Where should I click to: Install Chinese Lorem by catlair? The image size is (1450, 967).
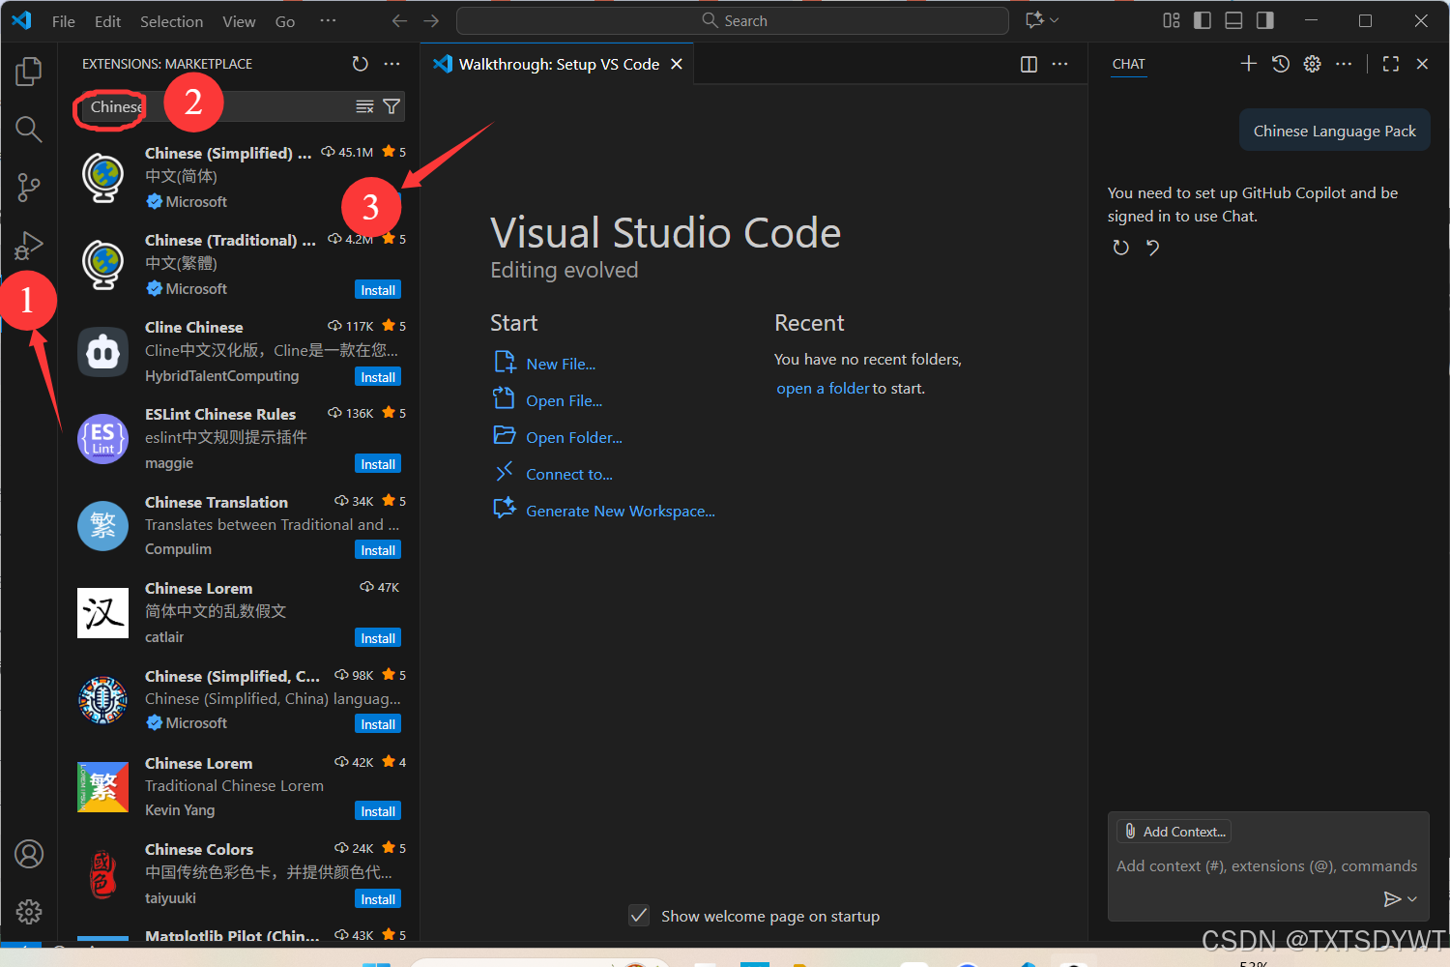pyautogui.click(x=378, y=638)
